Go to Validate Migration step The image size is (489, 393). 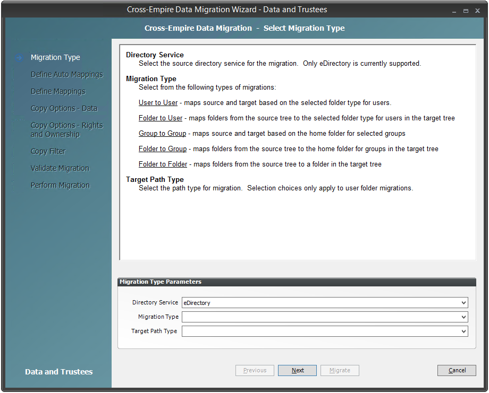[60, 168]
